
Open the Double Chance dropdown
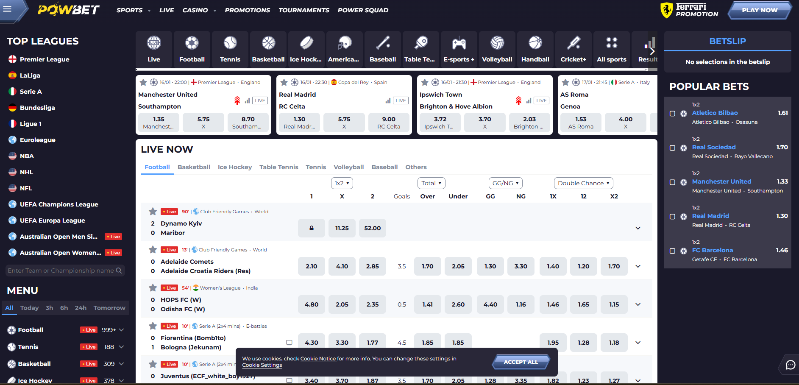click(583, 183)
